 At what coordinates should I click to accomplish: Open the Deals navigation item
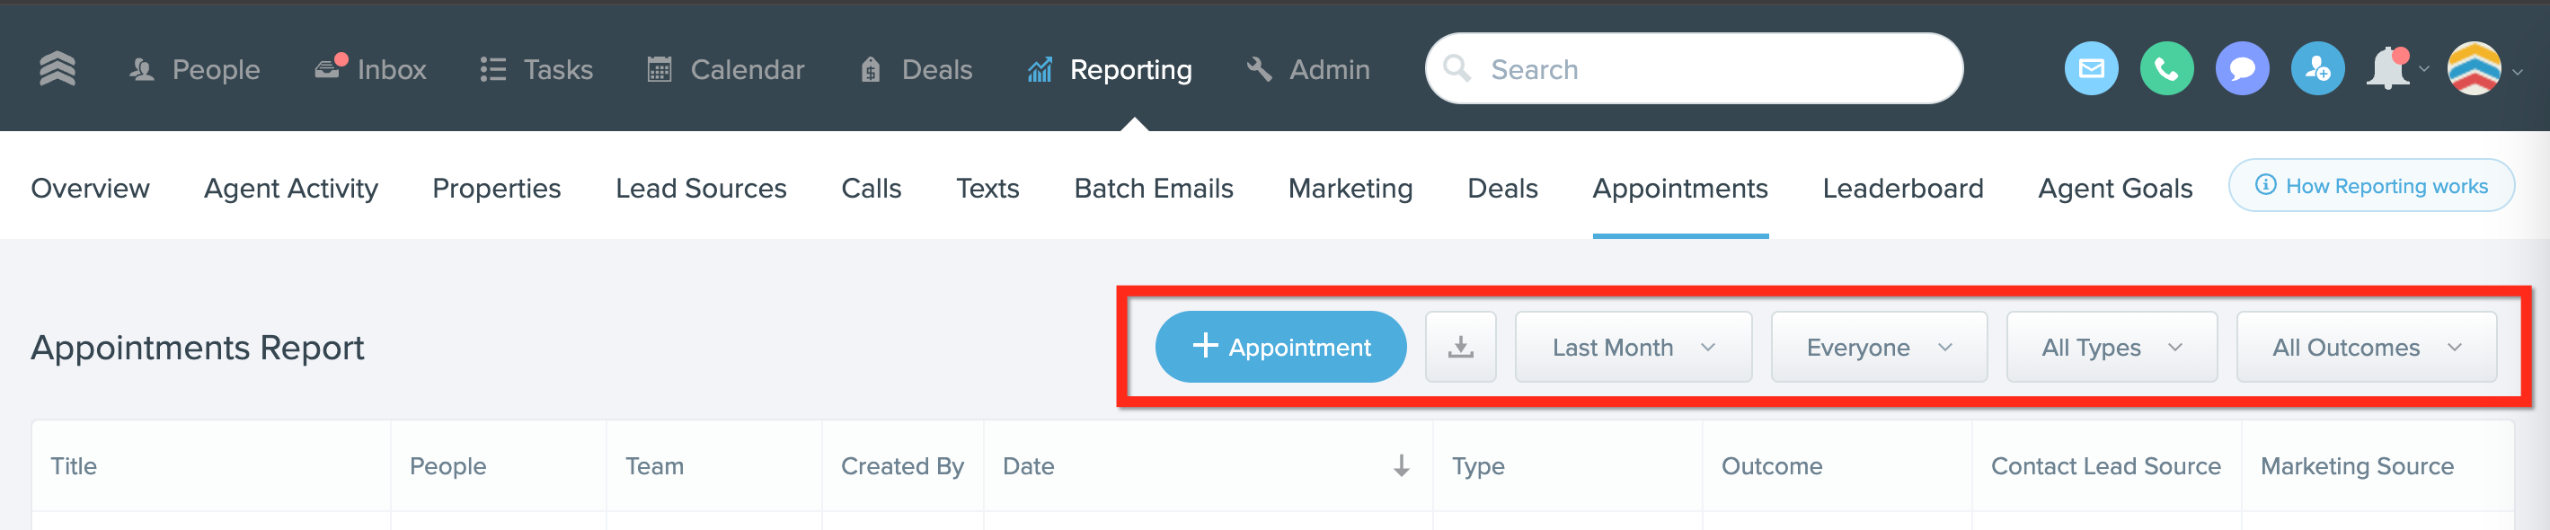click(916, 69)
